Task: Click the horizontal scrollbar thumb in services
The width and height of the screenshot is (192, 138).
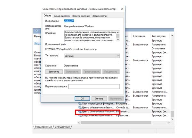Action: coord(116,122)
